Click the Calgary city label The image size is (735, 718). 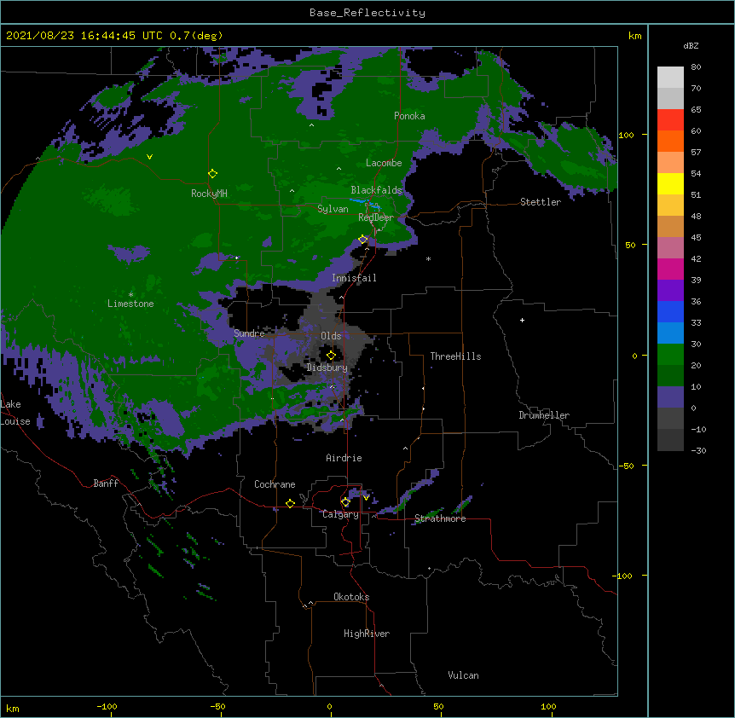[x=340, y=514]
